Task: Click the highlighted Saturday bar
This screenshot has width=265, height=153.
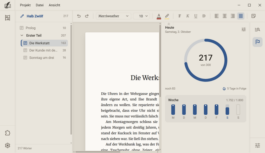Action: pyautogui.click(x=227, y=109)
